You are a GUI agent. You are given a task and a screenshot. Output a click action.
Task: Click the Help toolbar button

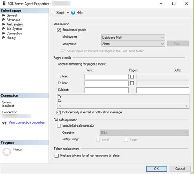tap(77, 13)
